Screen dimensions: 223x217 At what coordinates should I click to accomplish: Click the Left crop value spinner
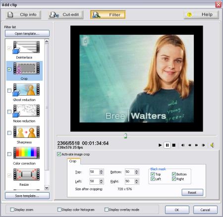(101, 181)
